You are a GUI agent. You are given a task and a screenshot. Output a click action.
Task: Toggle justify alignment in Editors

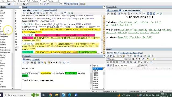[117, 62]
